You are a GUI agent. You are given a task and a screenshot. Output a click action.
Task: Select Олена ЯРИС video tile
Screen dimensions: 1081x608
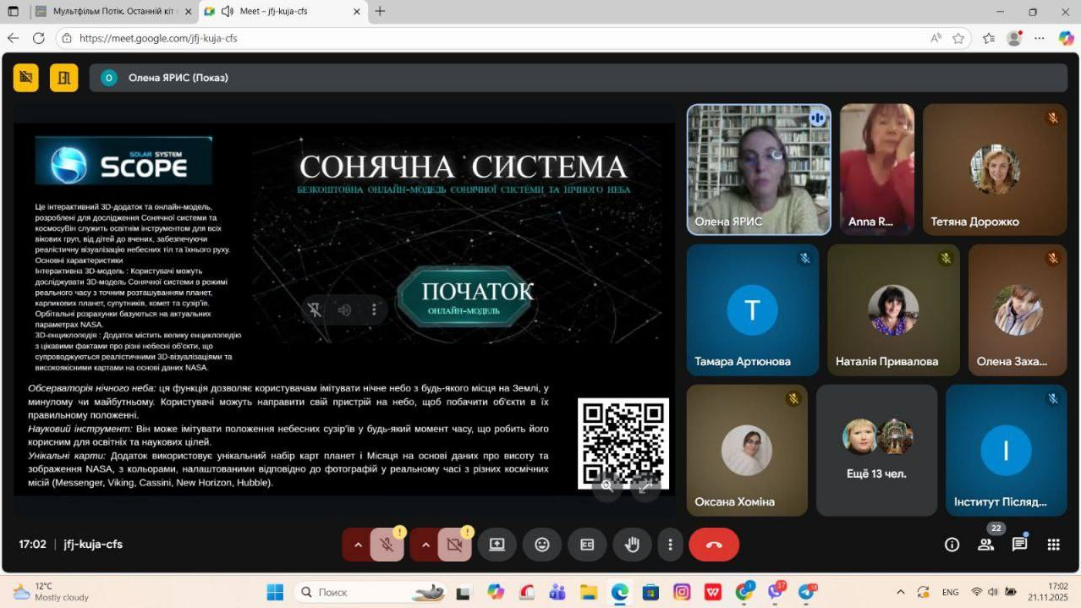tap(759, 169)
